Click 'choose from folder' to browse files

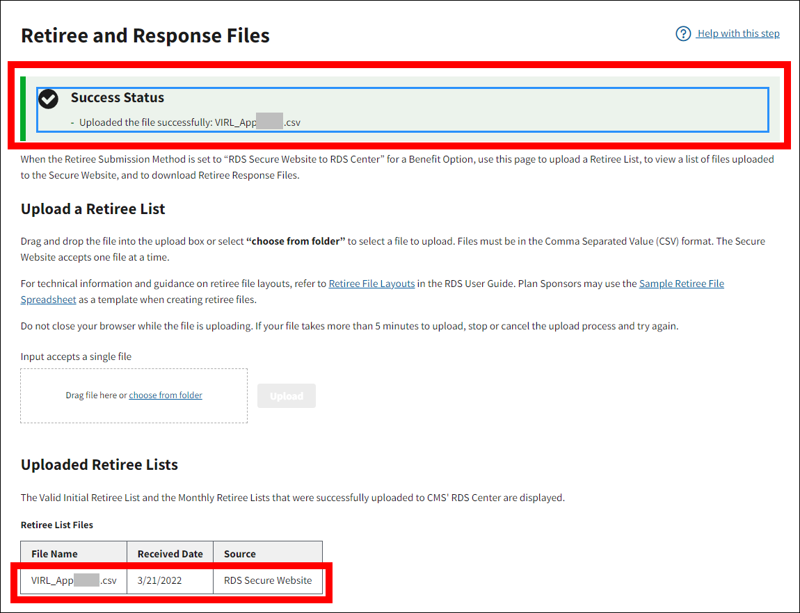click(166, 395)
